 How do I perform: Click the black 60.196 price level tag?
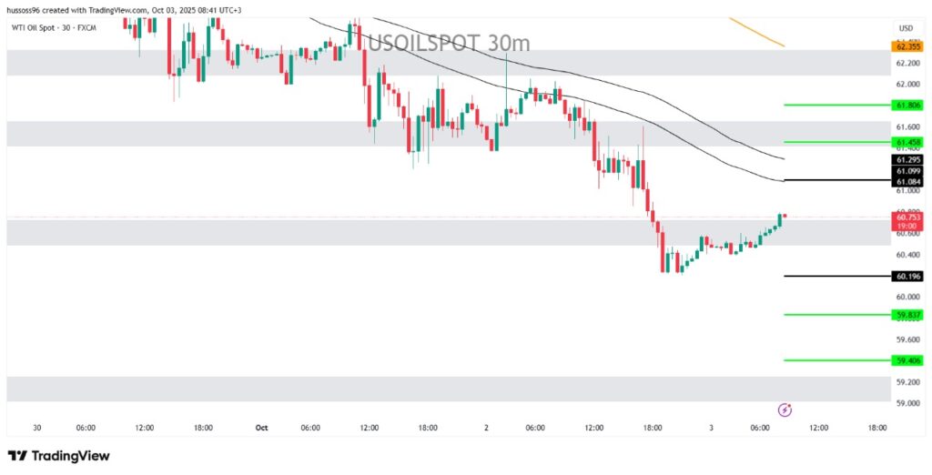pyautogui.click(x=908, y=277)
